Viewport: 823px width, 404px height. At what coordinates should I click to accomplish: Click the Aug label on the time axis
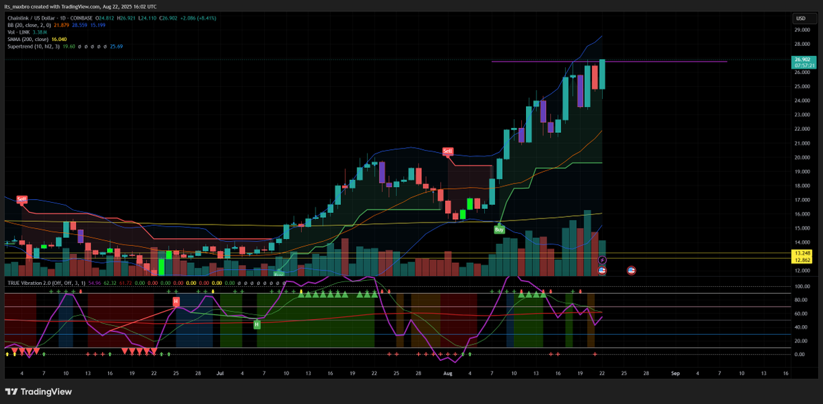pyautogui.click(x=448, y=374)
